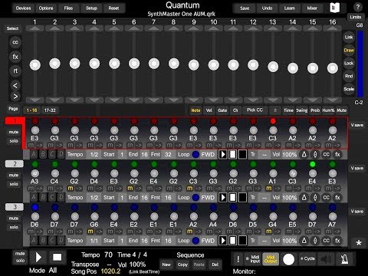Raise step 1 with its up arrow

coord(35,28)
